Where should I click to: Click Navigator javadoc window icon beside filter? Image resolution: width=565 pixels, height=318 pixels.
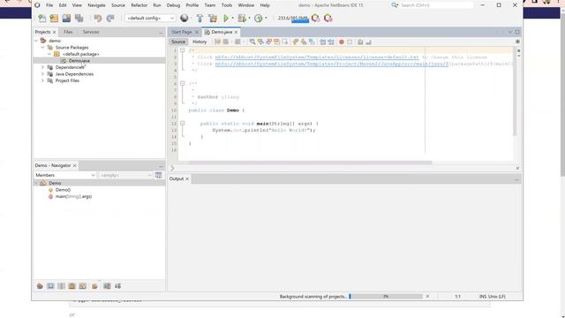[158, 175]
